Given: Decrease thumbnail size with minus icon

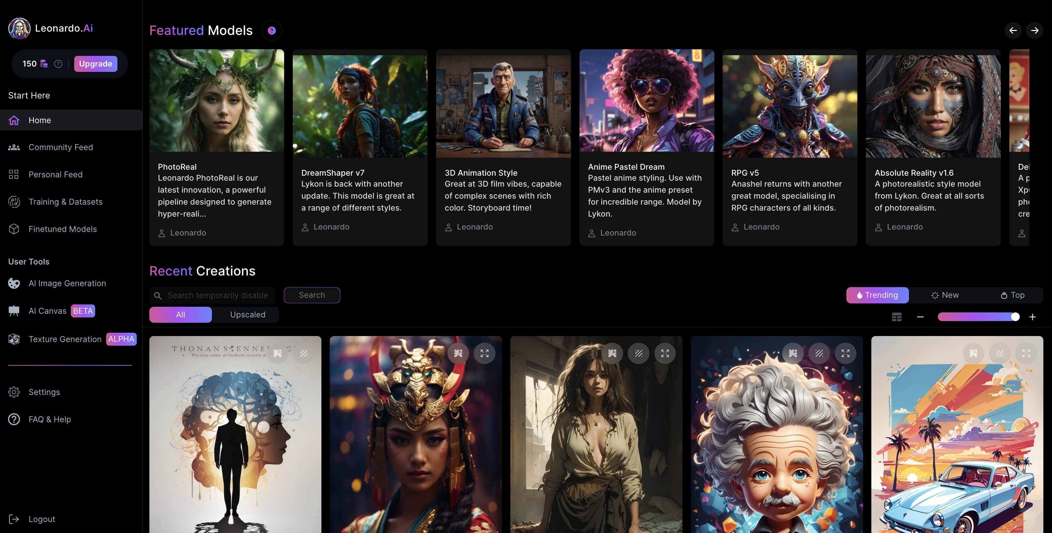Looking at the screenshot, I should click(920, 317).
